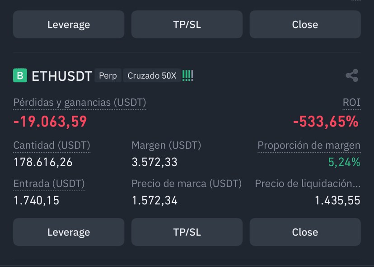Screen dimensions: 374x267
Task: Tap Cantidad (USDT) underlined label
Action: tap(52, 145)
